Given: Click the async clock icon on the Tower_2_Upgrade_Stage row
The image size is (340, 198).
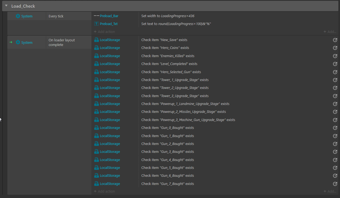Looking at the screenshot, I should click(335, 88).
